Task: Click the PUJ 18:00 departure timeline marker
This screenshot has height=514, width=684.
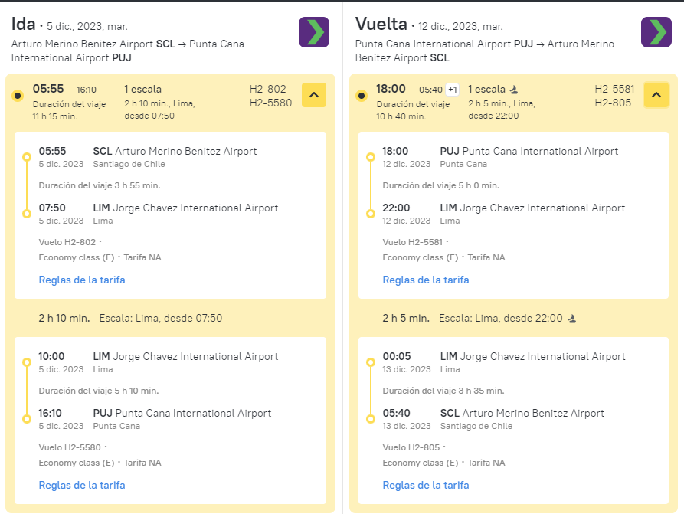Action: pos(371,157)
